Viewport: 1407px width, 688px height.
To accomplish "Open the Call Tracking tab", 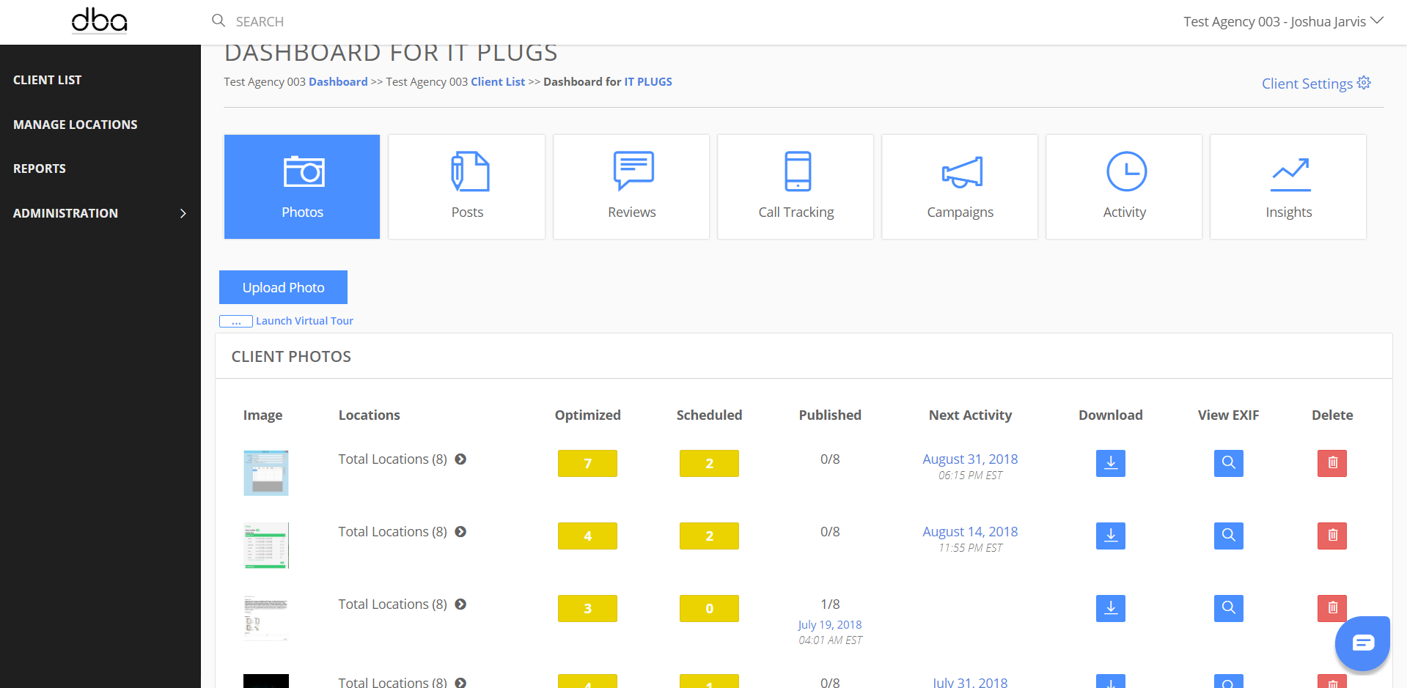I will (796, 186).
